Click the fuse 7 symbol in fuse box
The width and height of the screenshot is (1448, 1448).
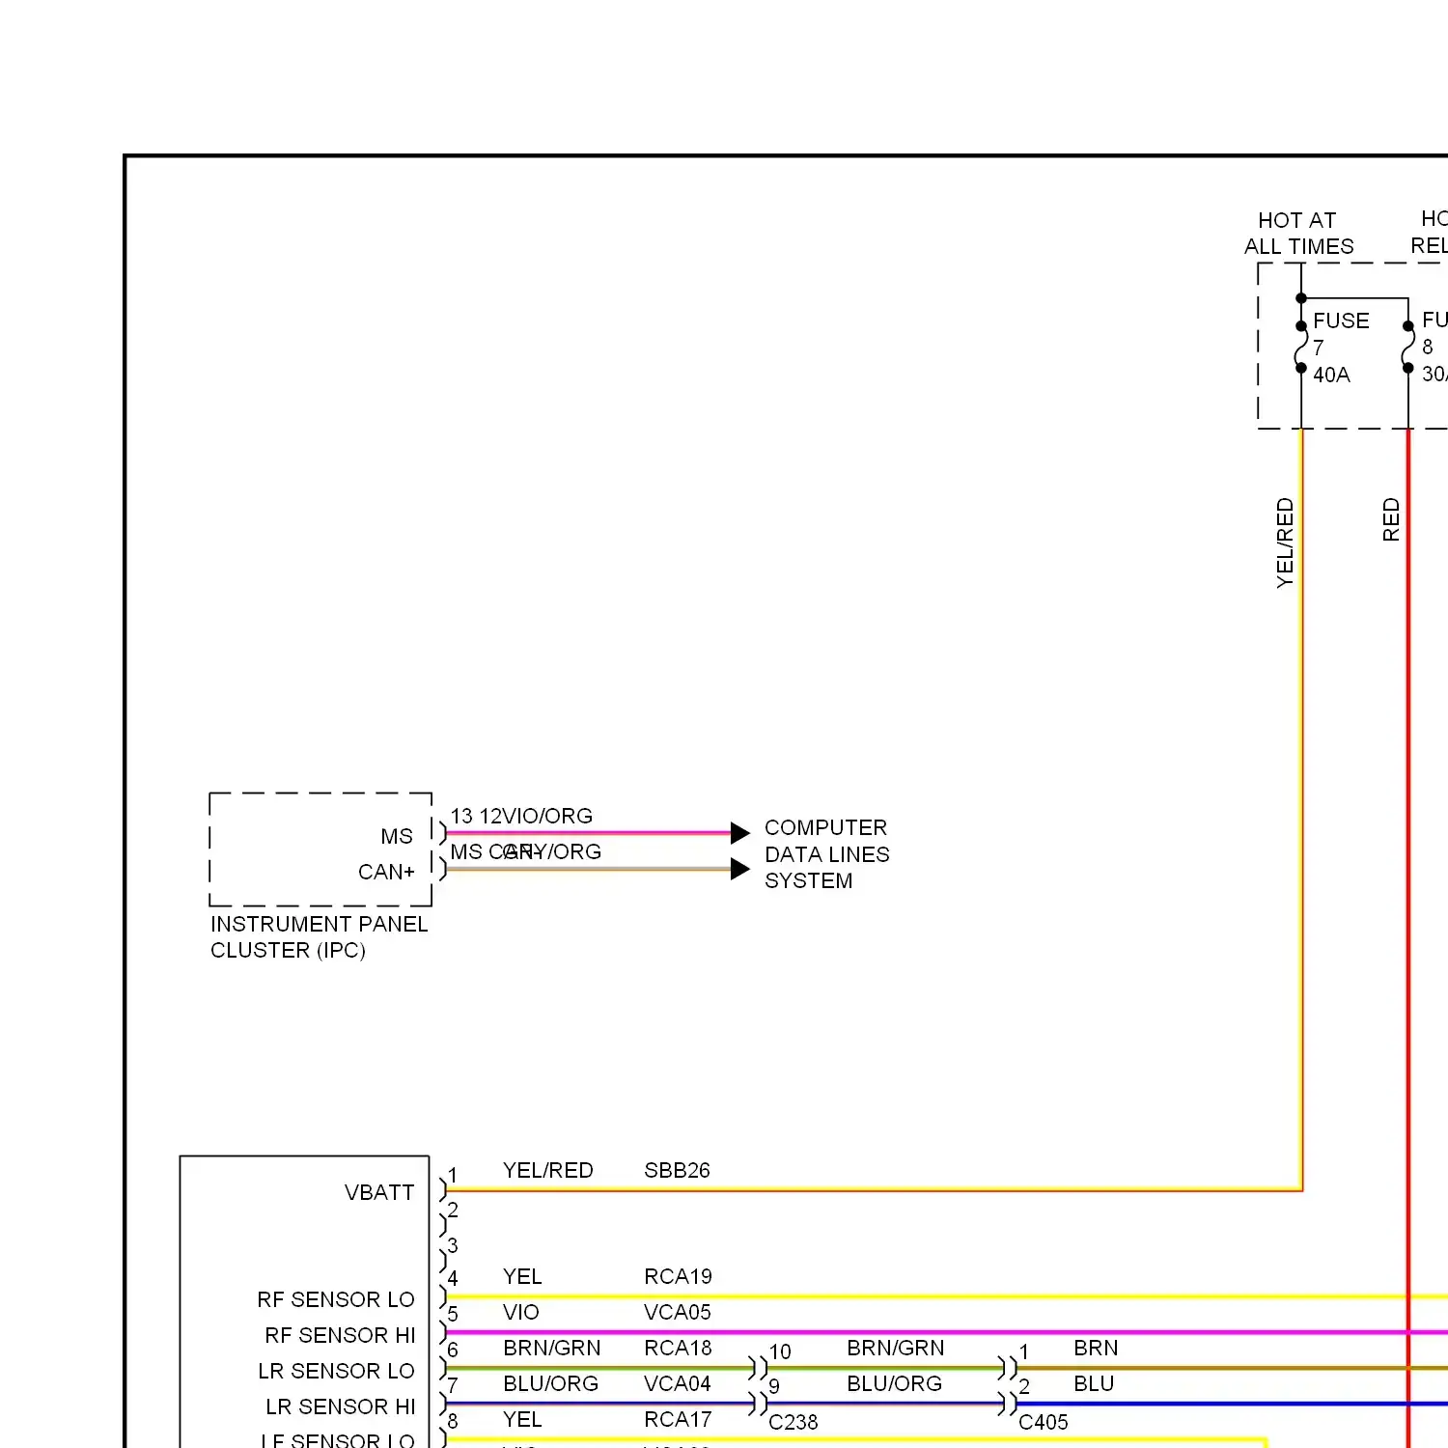click(x=1301, y=347)
